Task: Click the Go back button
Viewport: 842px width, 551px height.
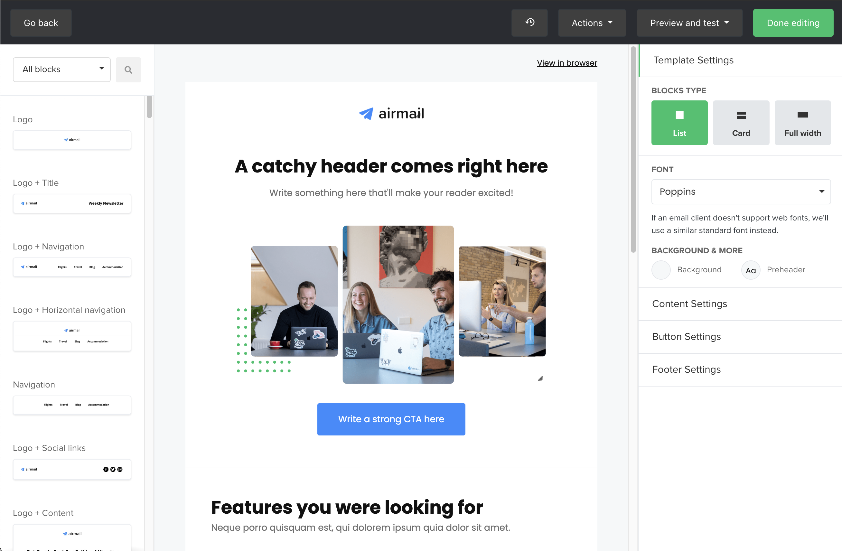Action: coord(41,23)
